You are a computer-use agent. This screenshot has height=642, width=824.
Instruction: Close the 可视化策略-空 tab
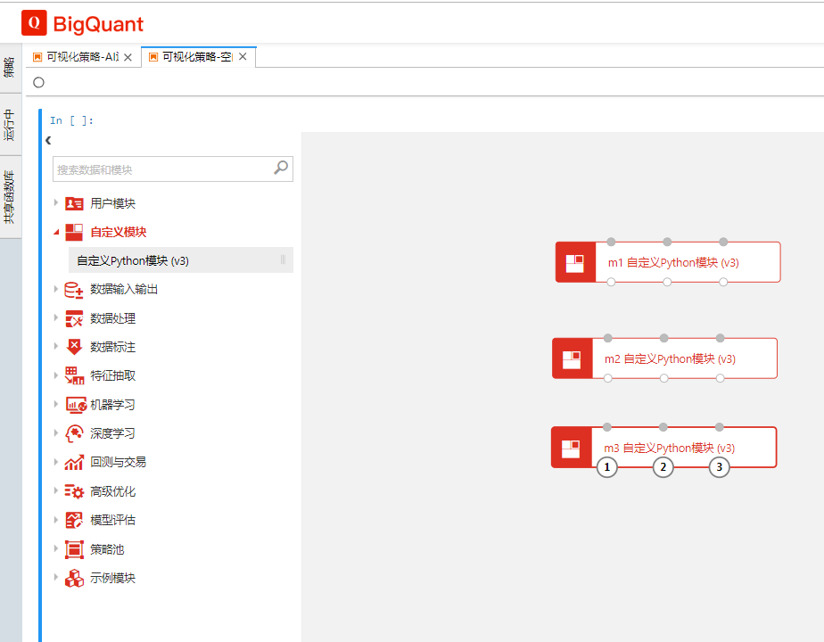pos(243,57)
